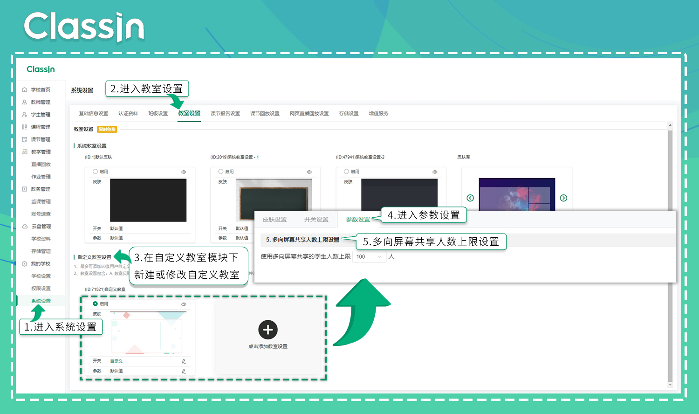Go to 监课管理 in sidebar
The width and height of the screenshot is (699, 414).
click(41, 202)
